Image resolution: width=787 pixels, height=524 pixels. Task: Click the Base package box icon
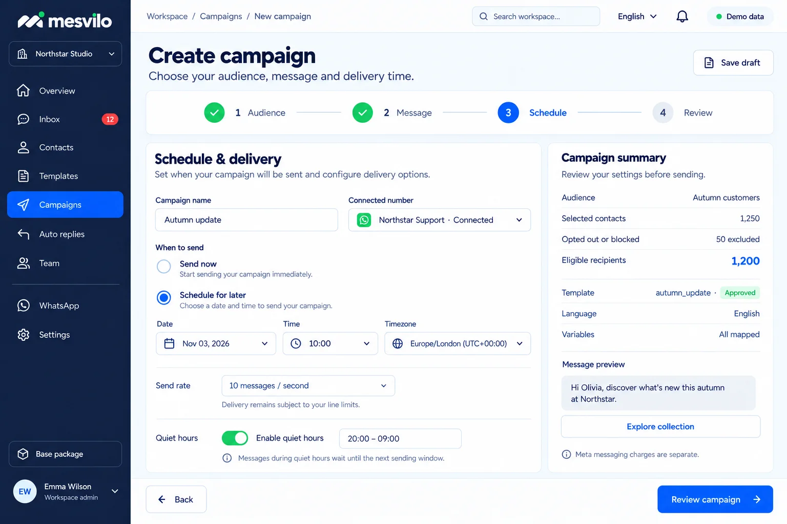[23, 454]
